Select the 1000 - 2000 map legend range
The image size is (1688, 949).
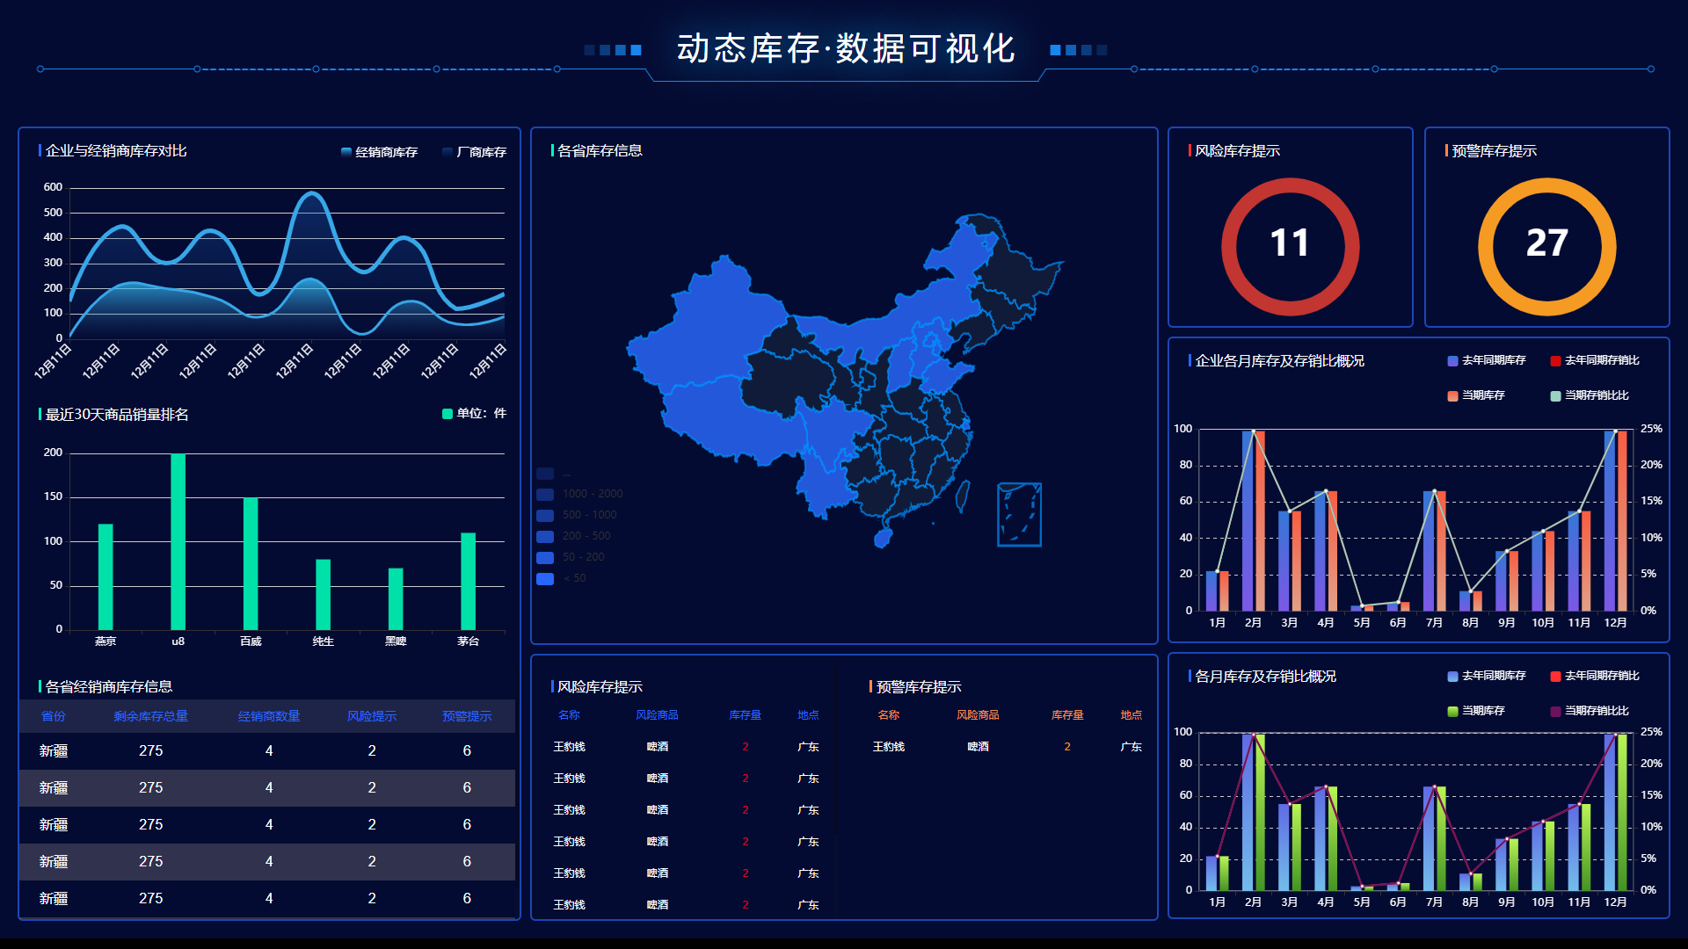pyautogui.click(x=545, y=494)
